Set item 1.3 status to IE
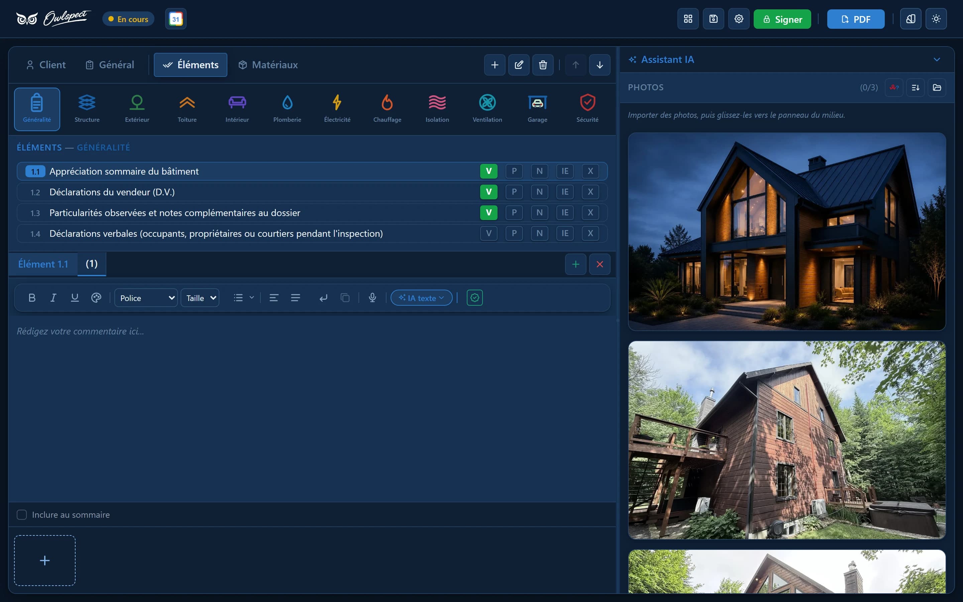 (x=565, y=213)
